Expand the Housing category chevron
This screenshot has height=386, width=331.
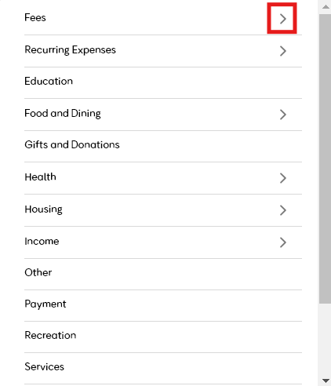click(x=282, y=210)
